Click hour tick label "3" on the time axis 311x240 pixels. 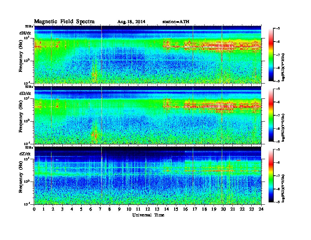63,209
